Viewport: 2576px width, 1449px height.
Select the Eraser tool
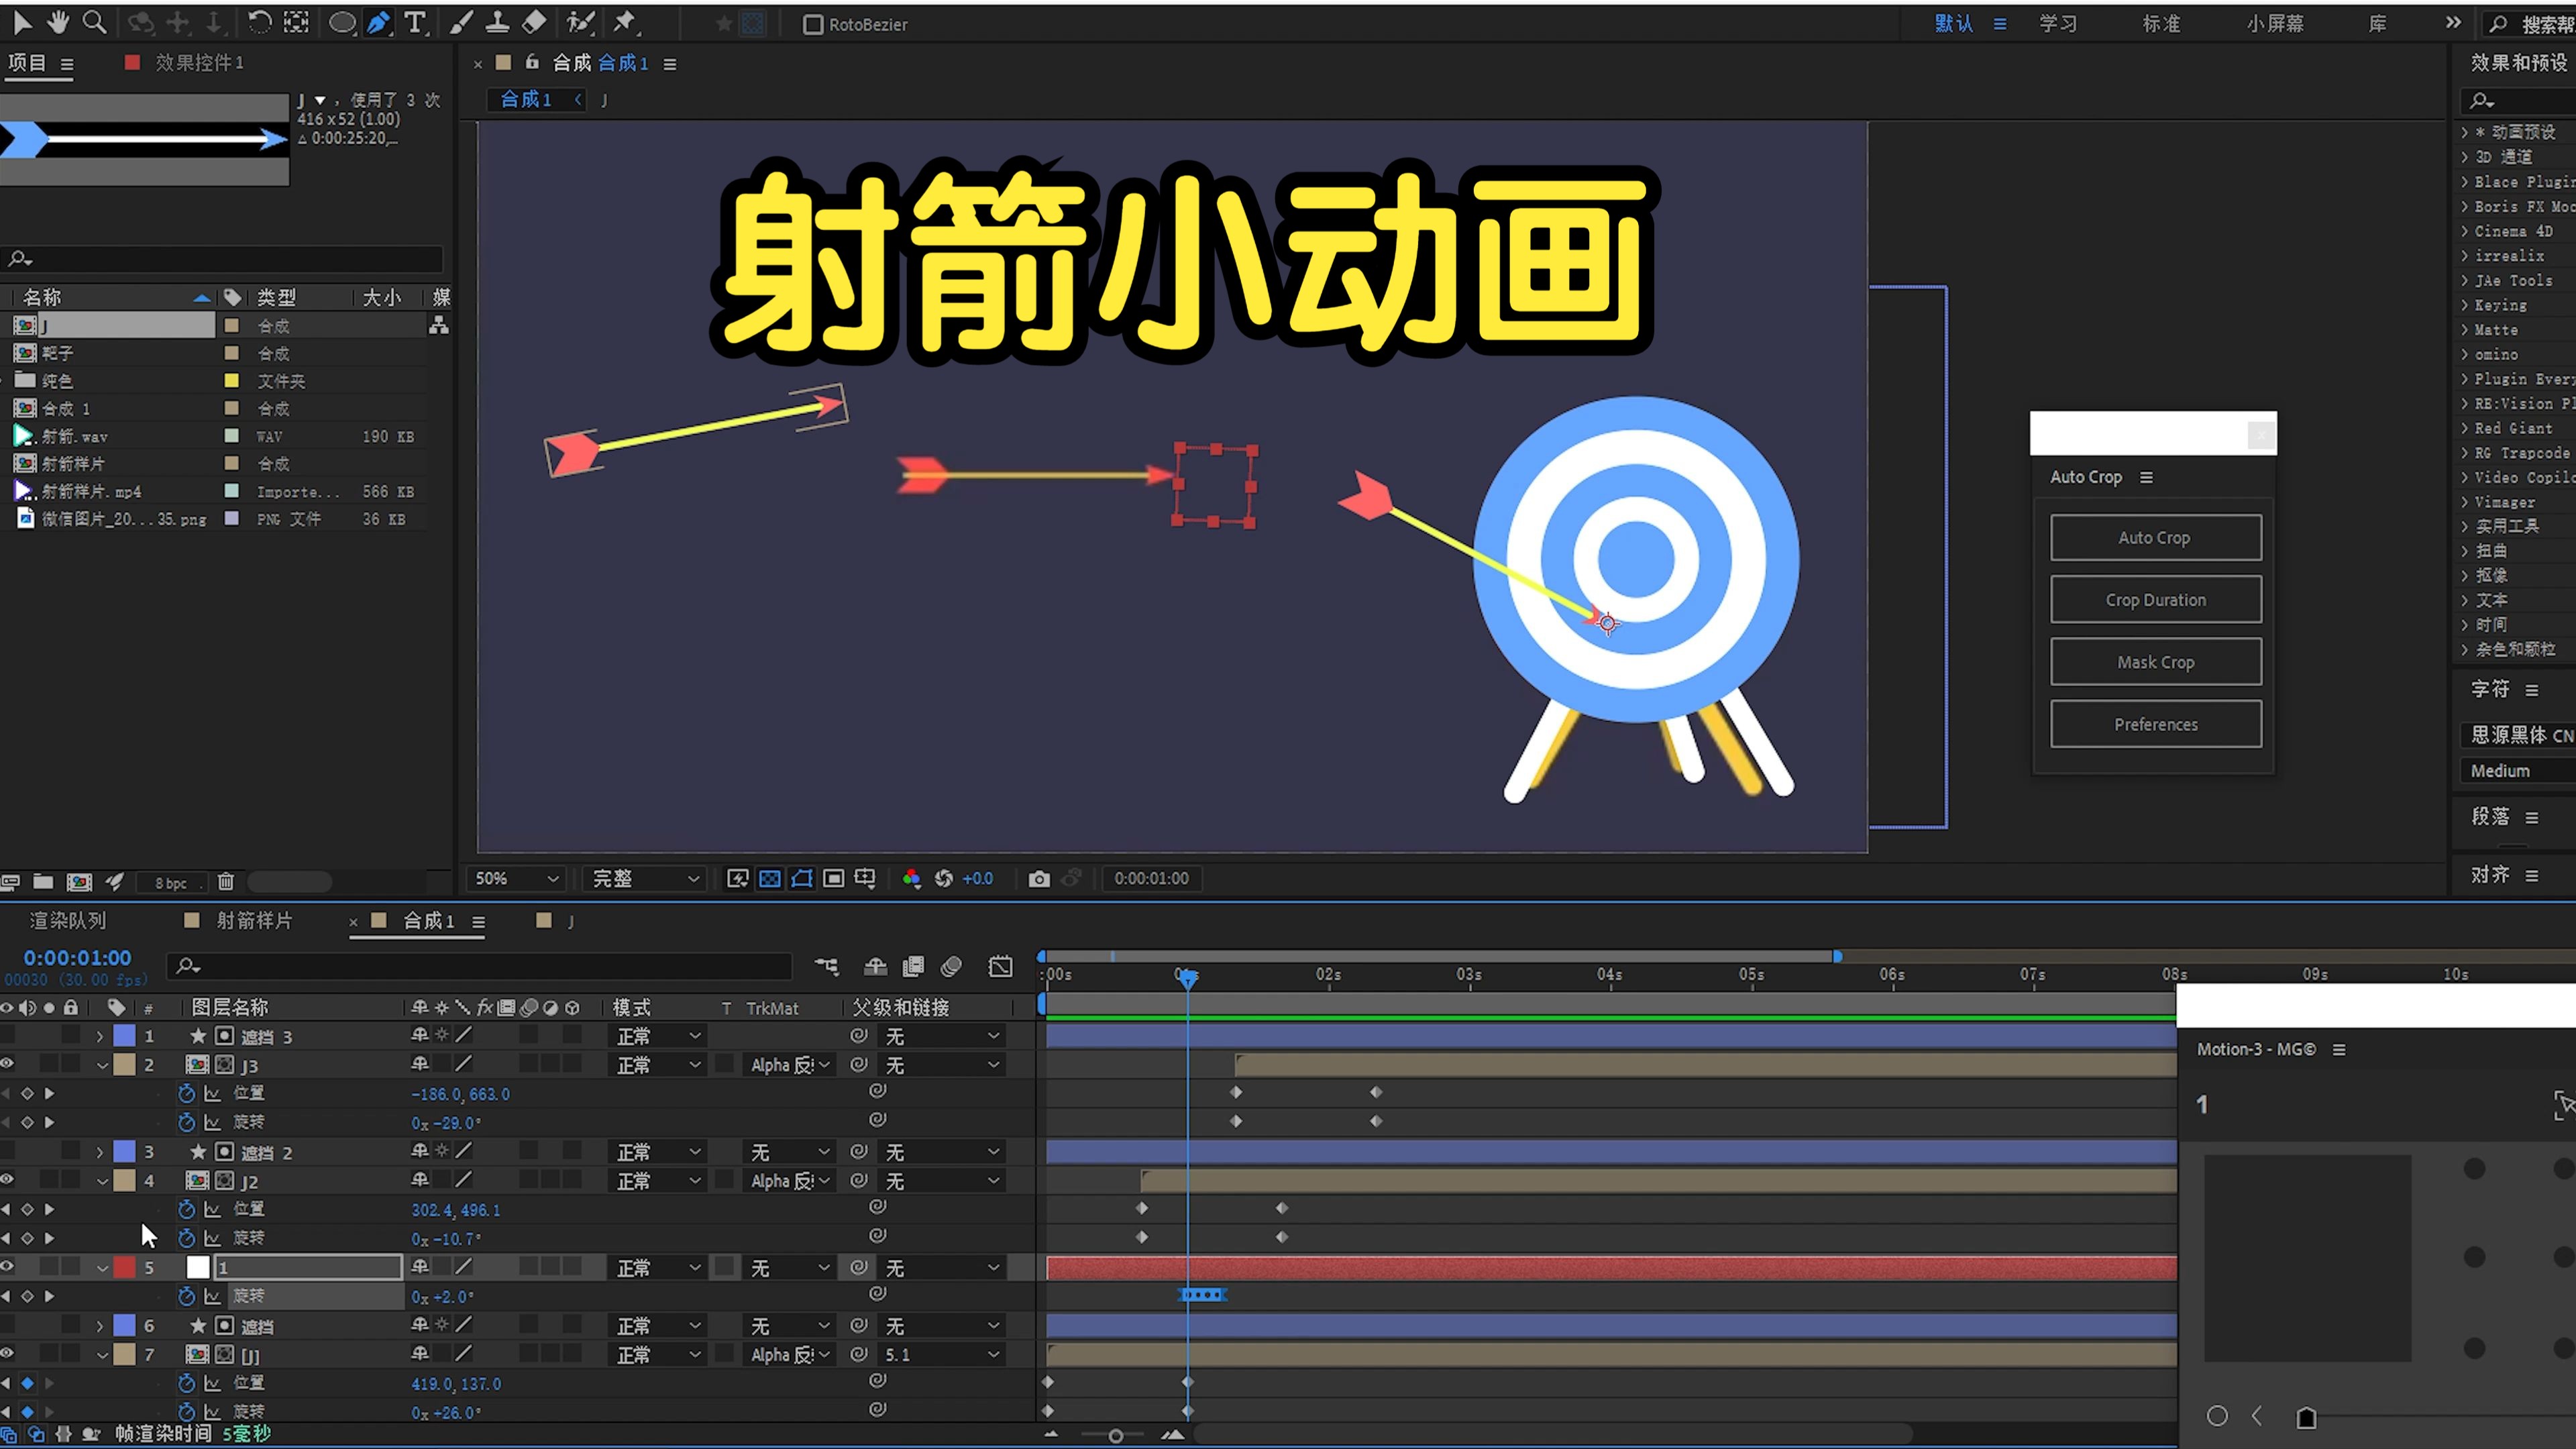pyautogui.click(x=535, y=22)
